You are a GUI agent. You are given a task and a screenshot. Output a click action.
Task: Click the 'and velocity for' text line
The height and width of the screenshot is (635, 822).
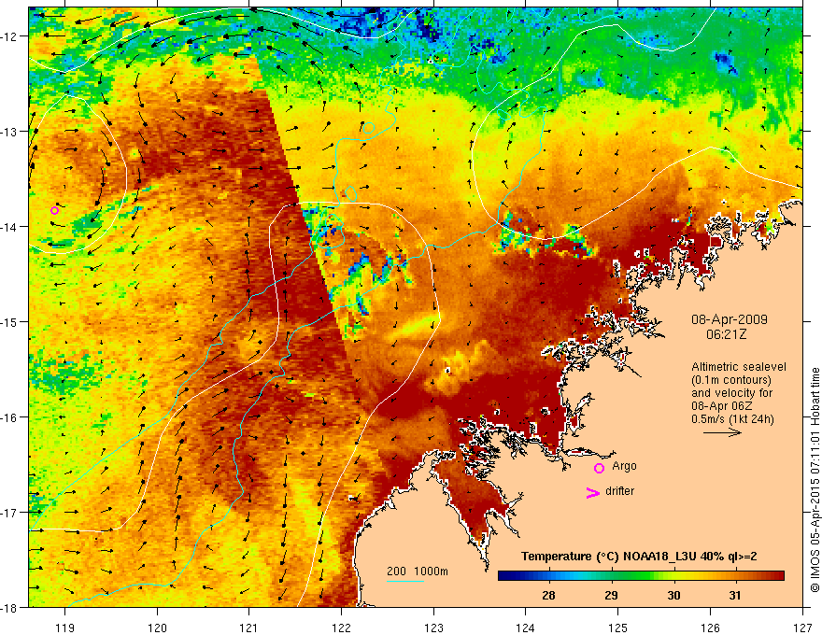tap(731, 393)
